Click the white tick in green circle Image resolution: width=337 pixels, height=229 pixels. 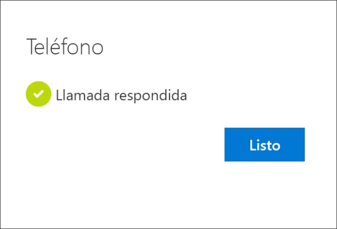38,95
